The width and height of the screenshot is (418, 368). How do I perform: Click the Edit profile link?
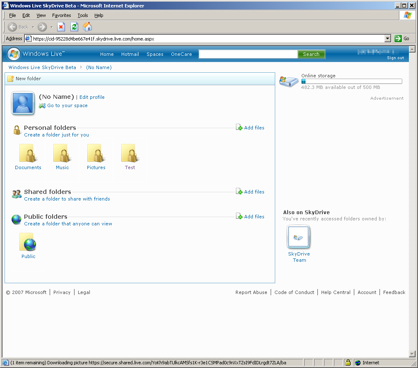coord(92,97)
